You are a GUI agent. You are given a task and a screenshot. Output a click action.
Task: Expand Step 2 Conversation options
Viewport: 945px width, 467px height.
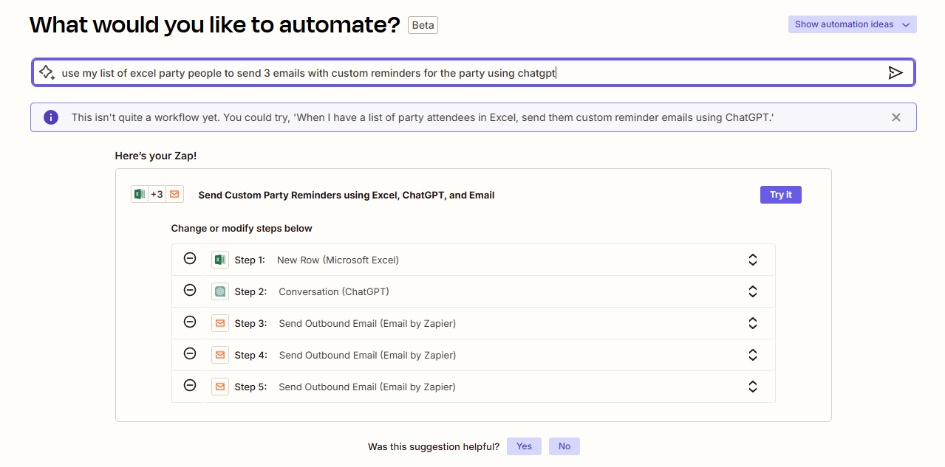(x=753, y=291)
